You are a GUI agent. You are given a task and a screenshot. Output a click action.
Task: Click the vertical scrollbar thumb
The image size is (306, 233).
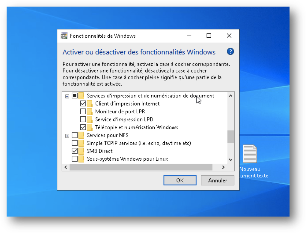[231, 137]
